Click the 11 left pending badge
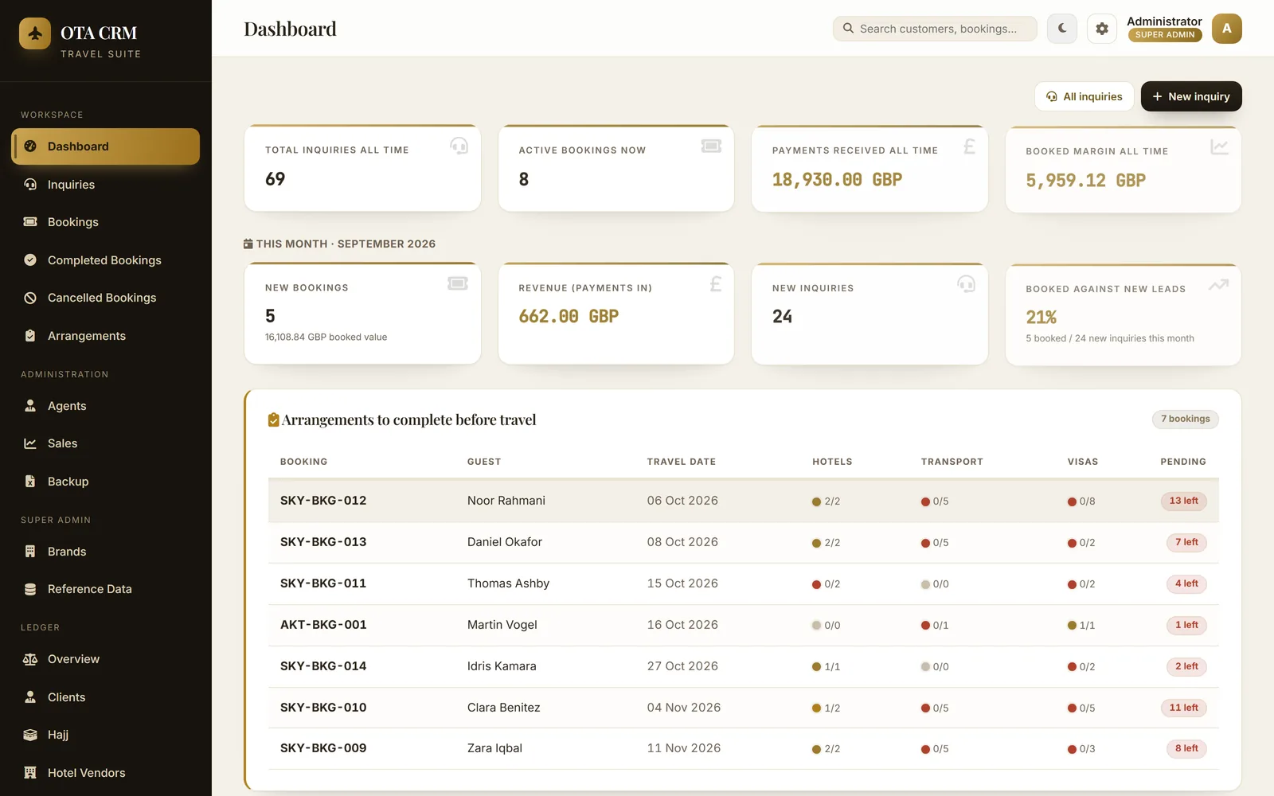The height and width of the screenshot is (796, 1274). 1184,708
